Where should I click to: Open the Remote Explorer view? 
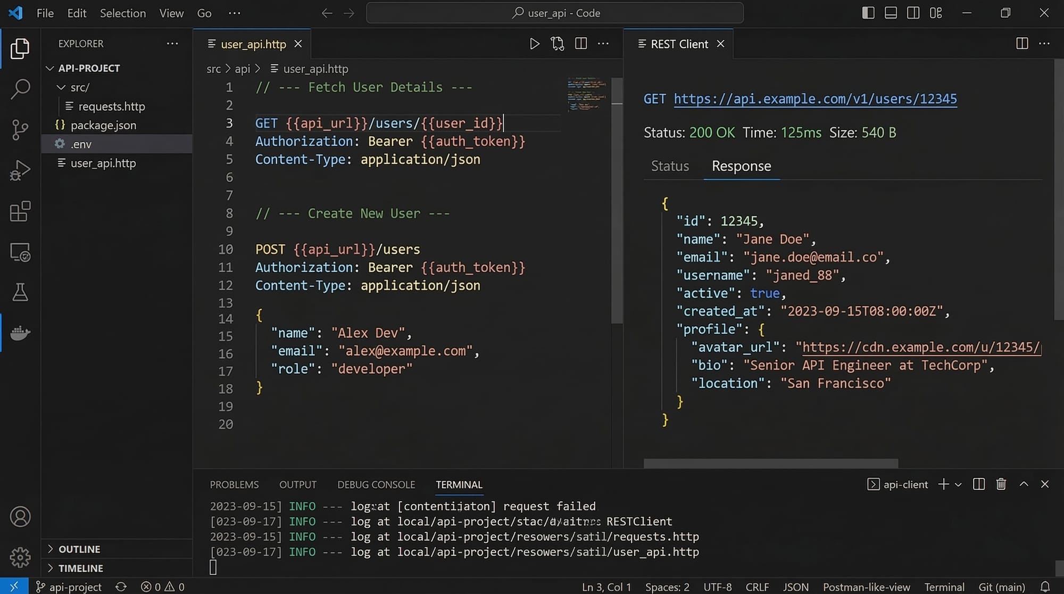click(20, 252)
